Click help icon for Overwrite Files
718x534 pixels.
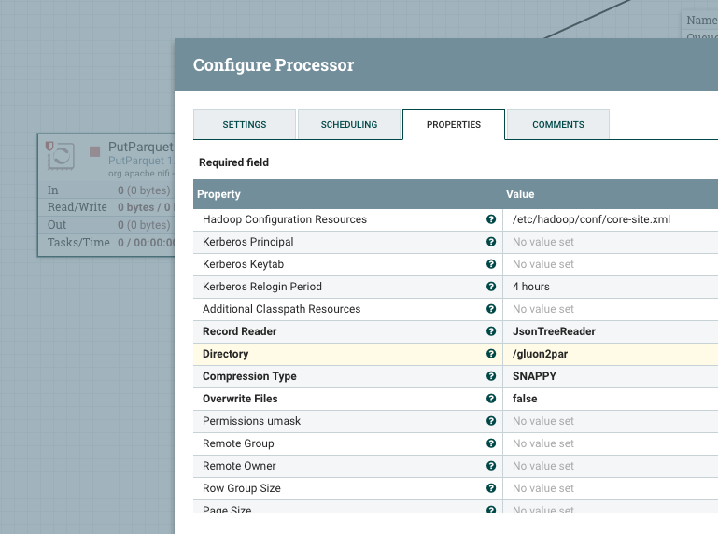tap(491, 399)
